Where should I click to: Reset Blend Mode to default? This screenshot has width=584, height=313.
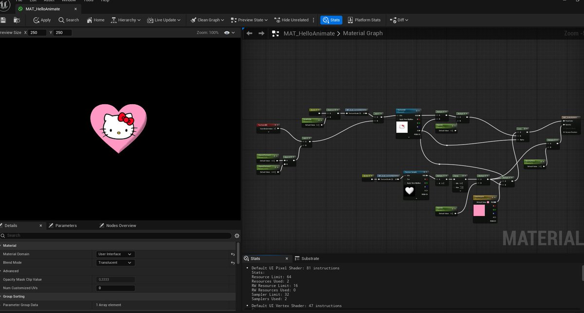pyautogui.click(x=233, y=263)
